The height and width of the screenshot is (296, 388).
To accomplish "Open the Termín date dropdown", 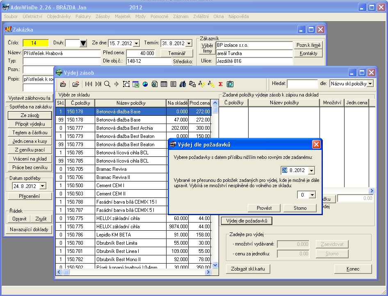I will pyautogui.click(x=189, y=44).
